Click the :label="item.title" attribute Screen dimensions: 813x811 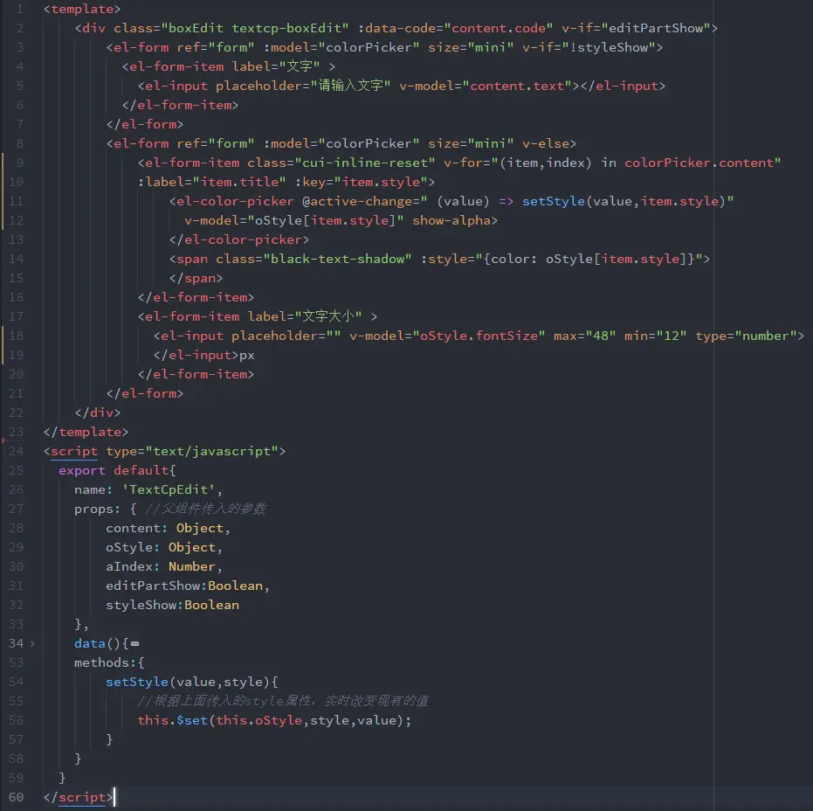click(x=212, y=182)
